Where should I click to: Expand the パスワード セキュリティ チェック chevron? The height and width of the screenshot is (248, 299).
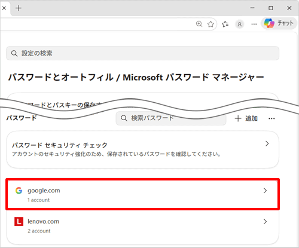click(267, 143)
